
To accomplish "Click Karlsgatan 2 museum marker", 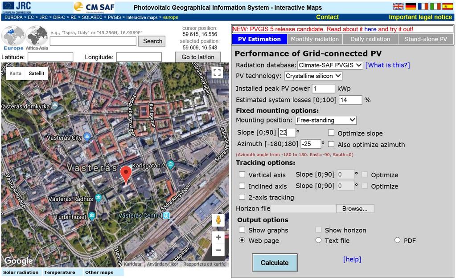I will pyautogui.click(x=170, y=164).
